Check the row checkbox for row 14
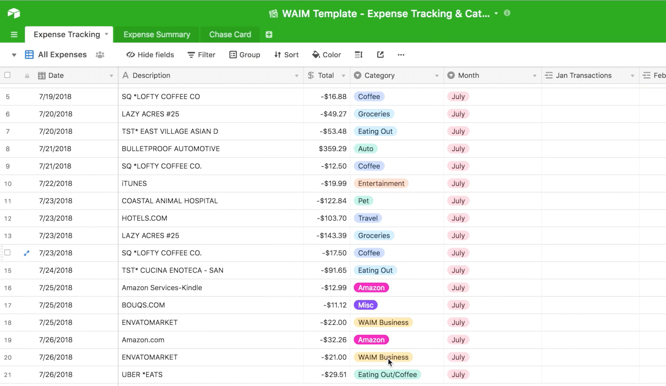 point(7,253)
